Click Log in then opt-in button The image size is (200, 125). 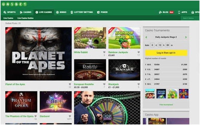point(166,53)
